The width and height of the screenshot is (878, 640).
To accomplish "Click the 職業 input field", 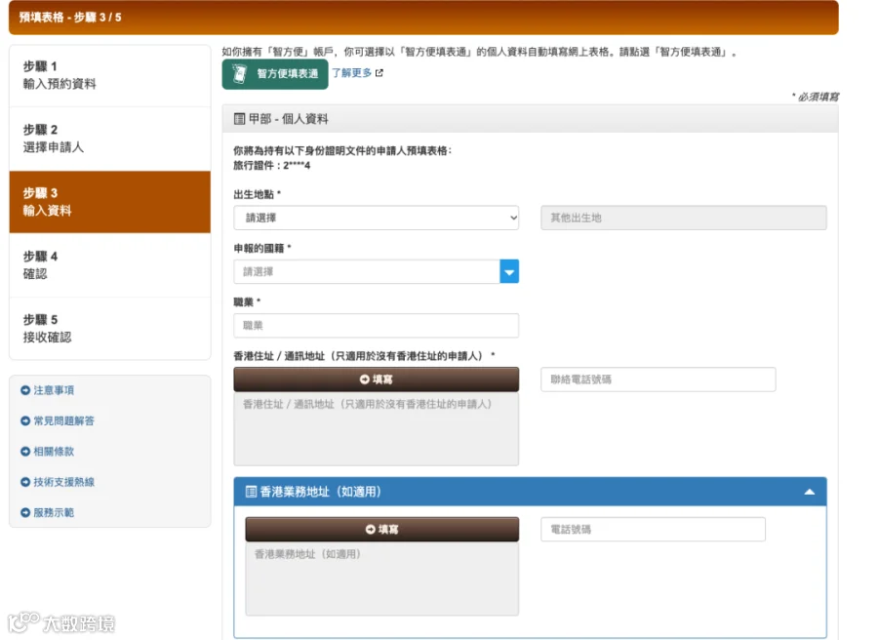I will click(376, 326).
